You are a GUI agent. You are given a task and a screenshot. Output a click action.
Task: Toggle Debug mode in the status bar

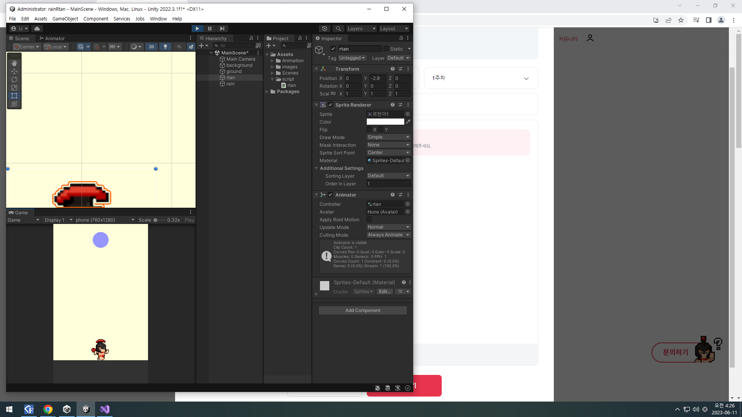point(378,388)
